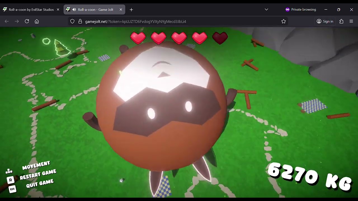
Task: Reload the current page
Action: [x=27, y=21]
